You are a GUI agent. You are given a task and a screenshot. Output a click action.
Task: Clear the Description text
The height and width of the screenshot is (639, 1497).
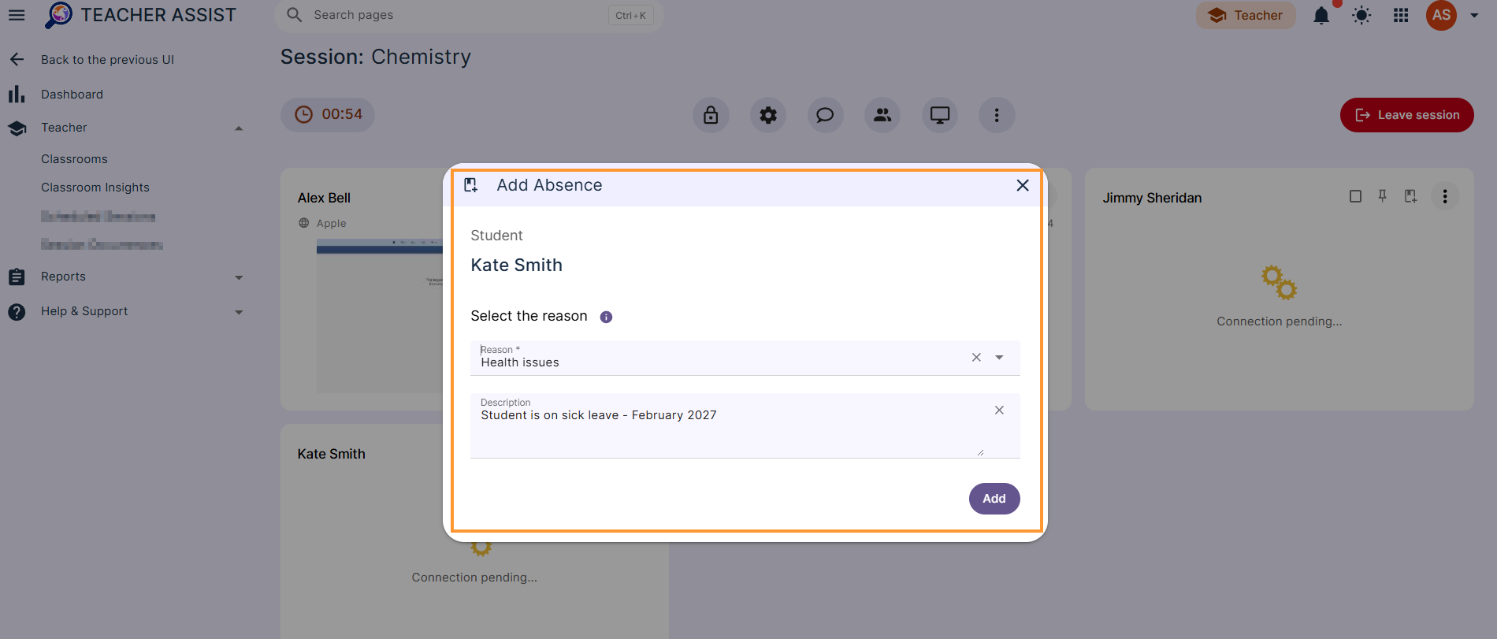(999, 410)
